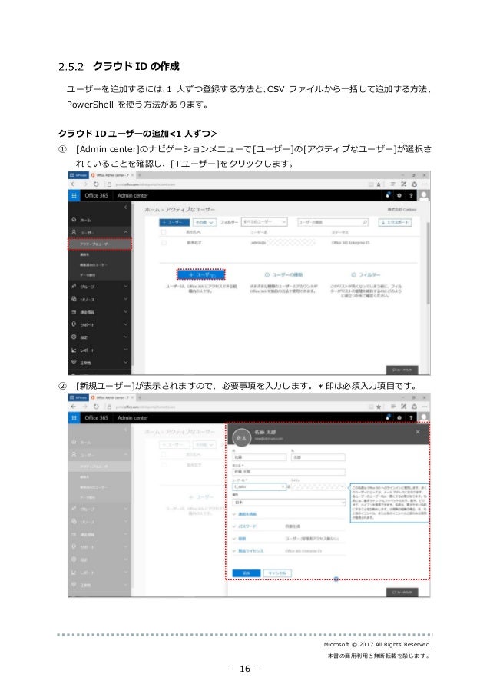Tick the admin user row checkbox in step ① list

[164, 243]
